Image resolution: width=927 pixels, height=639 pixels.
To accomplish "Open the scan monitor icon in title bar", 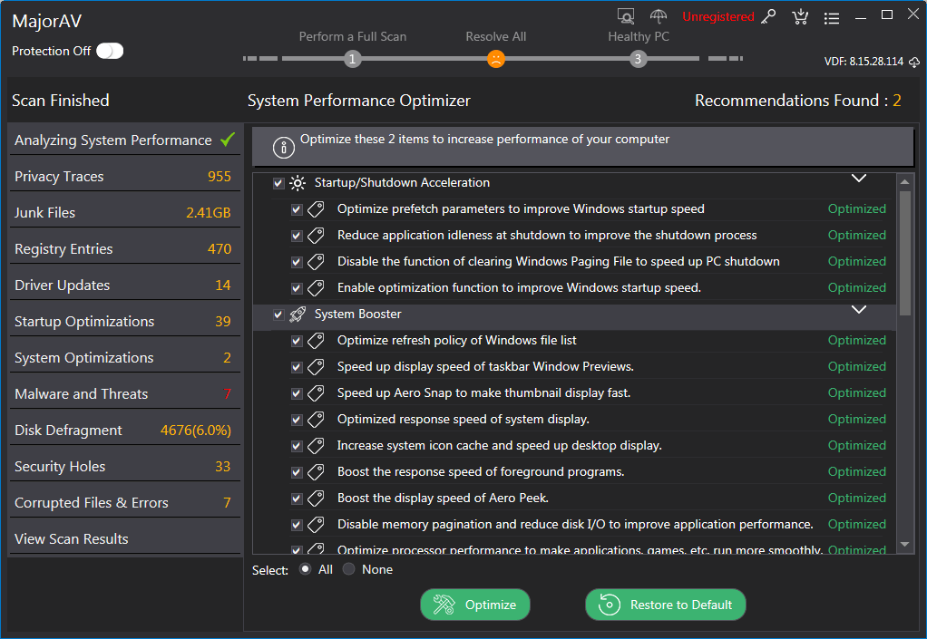I will coord(626,16).
